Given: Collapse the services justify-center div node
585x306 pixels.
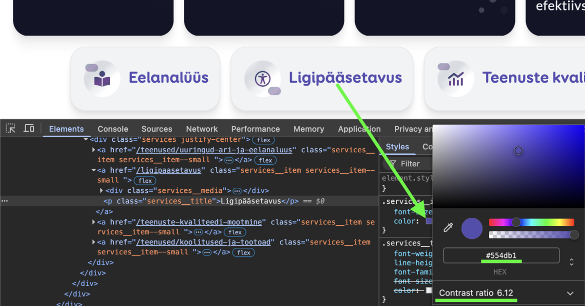Looking at the screenshot, I should (x=86, y=139).
